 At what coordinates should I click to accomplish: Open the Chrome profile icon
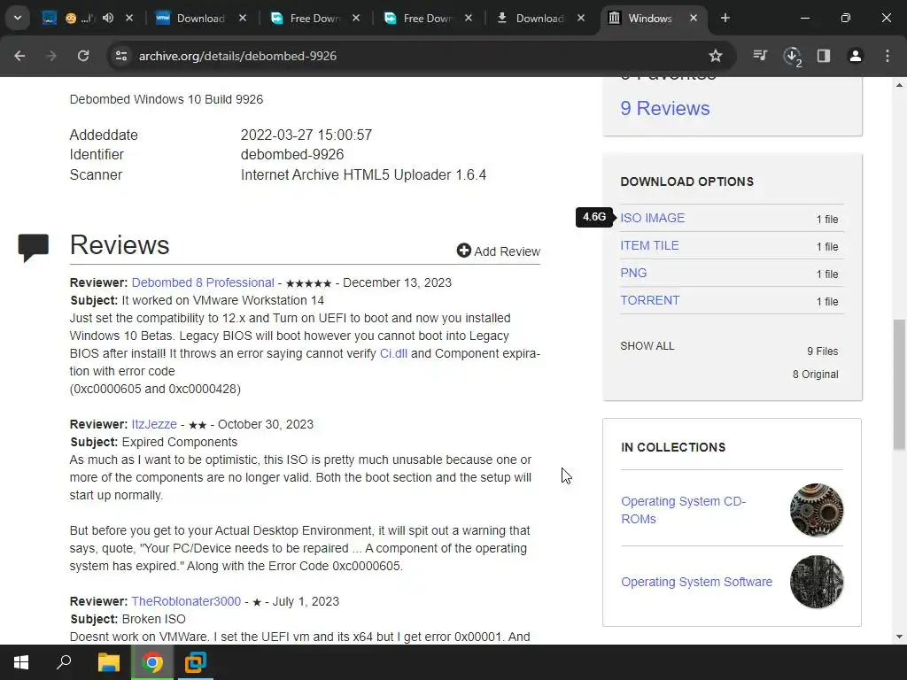click(856, 56)
